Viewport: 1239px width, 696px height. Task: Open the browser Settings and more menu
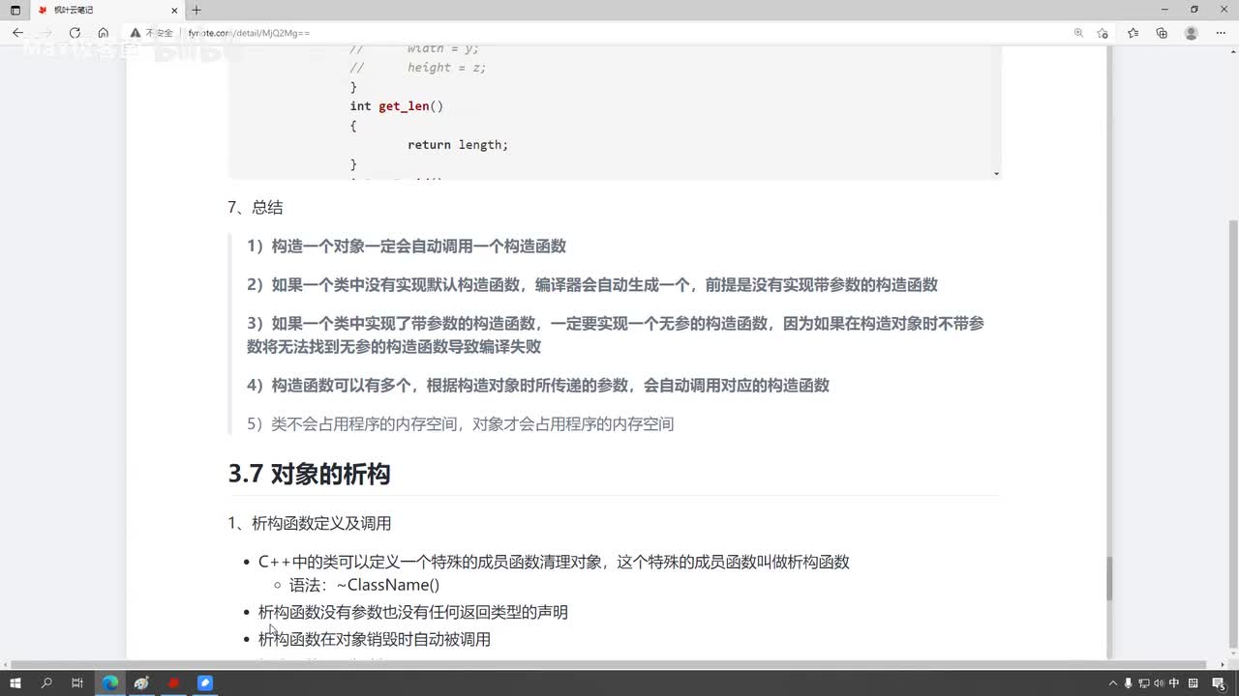[1221, 33]
